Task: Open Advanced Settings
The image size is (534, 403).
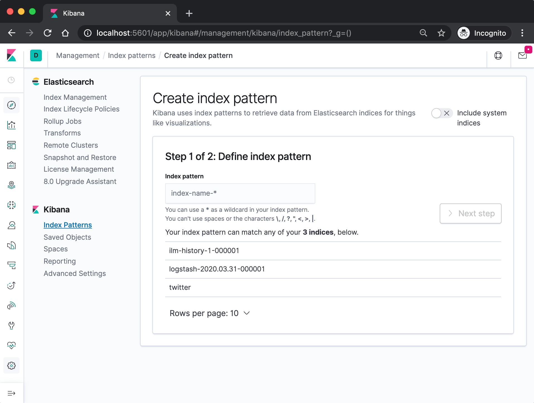Action: click(75, 273)
